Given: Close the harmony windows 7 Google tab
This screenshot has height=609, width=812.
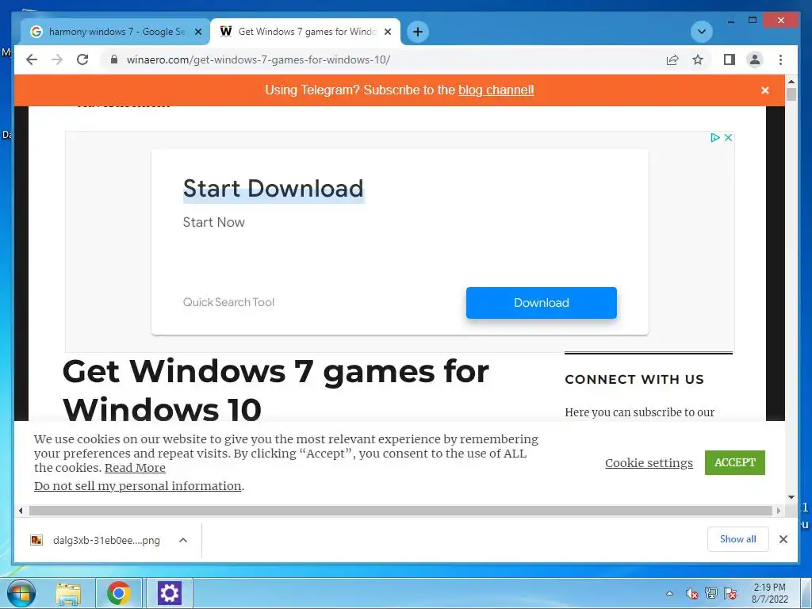Looking at the screenshot, I should [197, 32].
